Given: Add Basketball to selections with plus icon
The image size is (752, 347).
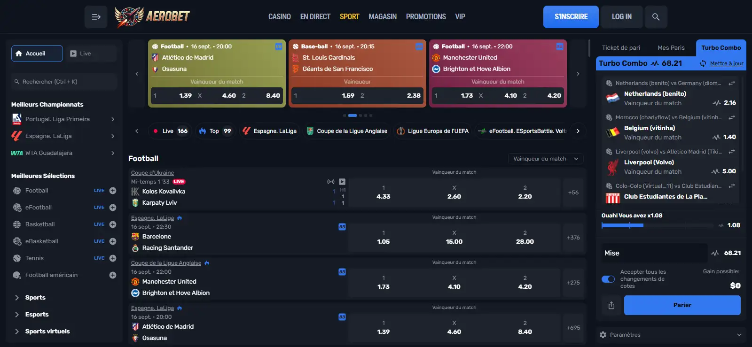Looking at the screenshot, I should tap(113, 224).
